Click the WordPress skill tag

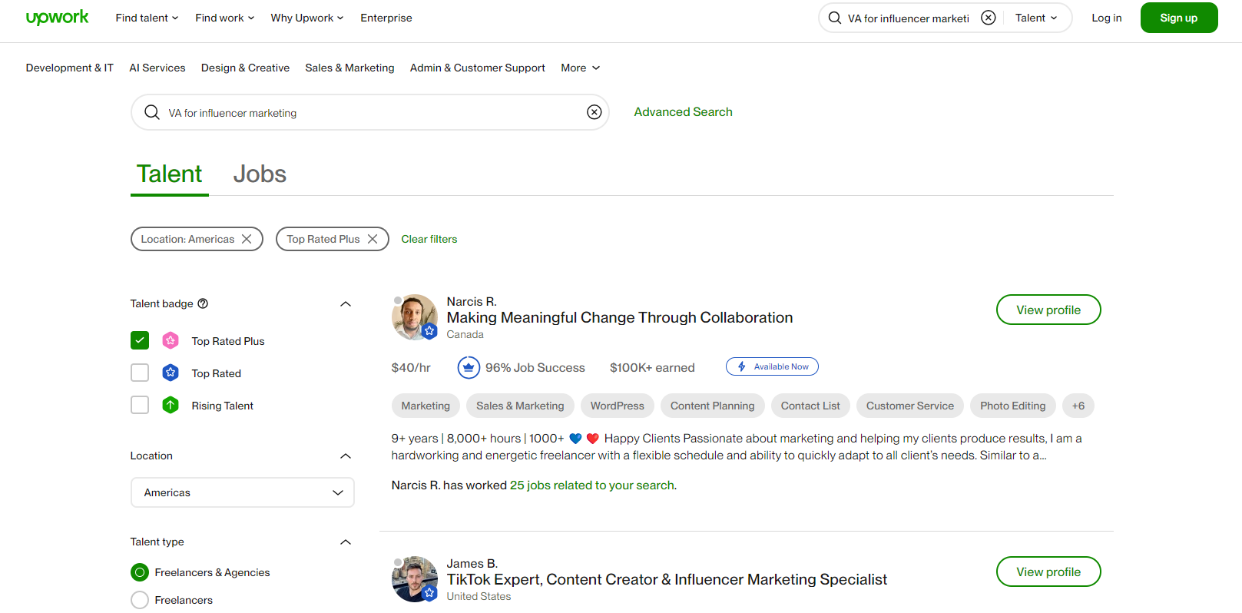point(618,406)
